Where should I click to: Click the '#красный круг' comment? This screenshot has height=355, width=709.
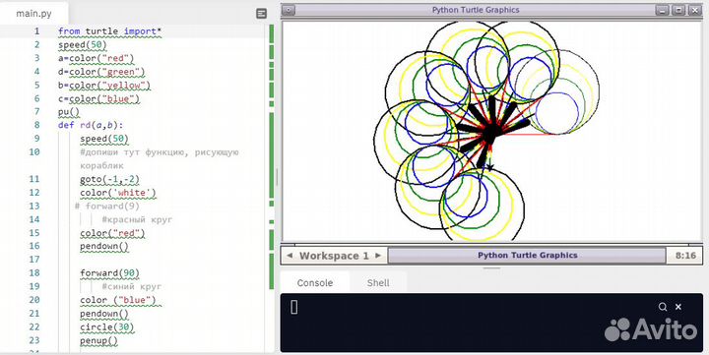point(138,219)
